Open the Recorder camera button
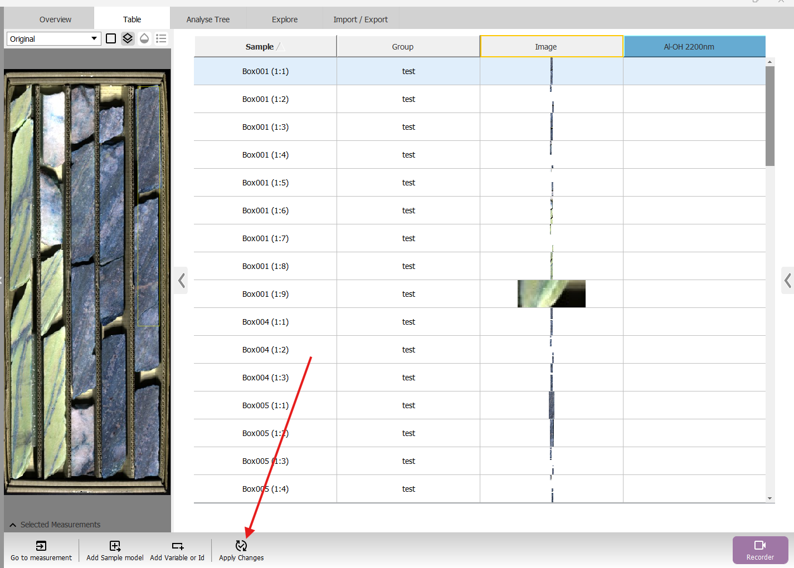The height and width of the screenshot is (568, 794). pos(760,550)
